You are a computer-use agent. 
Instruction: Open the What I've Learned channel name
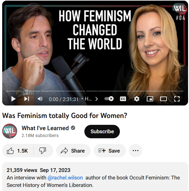(x=45, y=128)
